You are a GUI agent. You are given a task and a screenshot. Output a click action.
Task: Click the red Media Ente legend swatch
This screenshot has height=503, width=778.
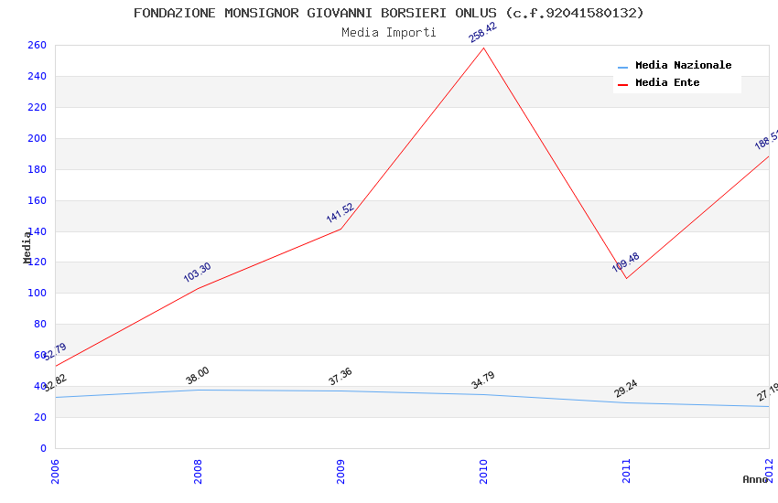click(622, 84)
